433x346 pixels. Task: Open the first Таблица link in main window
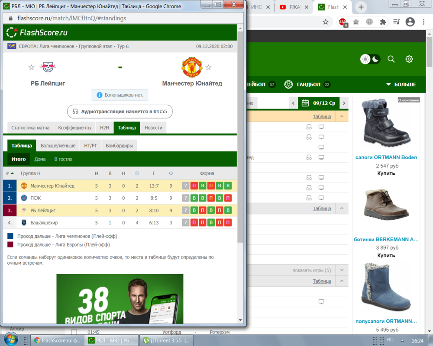pos(322,116)
